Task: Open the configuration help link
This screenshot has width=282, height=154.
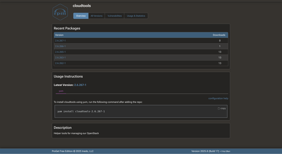Action: pos(218,98)
